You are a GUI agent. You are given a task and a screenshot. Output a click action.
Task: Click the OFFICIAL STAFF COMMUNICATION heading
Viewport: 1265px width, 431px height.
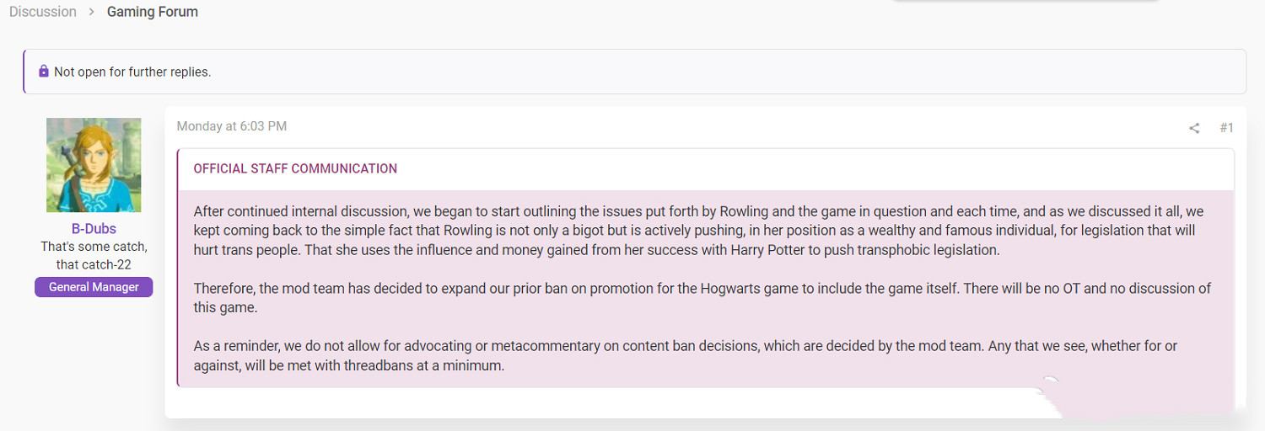[x=295, y=168]
